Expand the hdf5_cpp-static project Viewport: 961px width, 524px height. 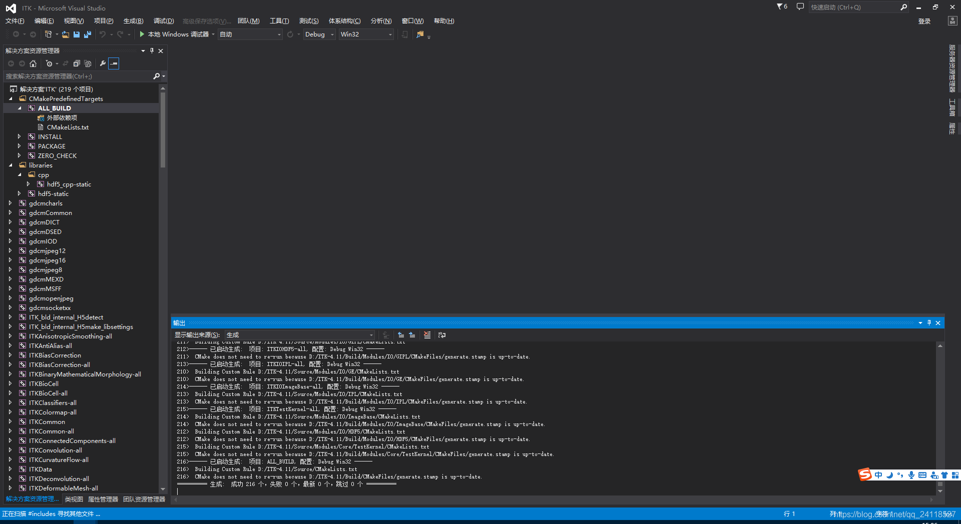(29, 184)
